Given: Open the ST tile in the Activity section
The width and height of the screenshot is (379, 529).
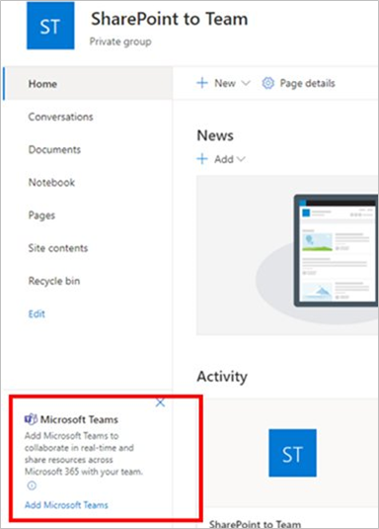Looking at the screenshot, I should pyautogui.click(x=292, y=453).
